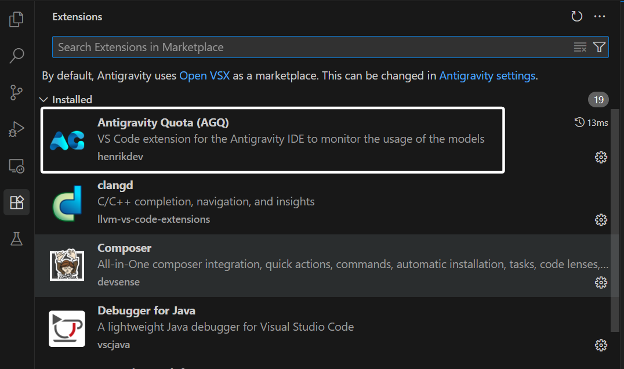
Task: Open the Remote Explorer view
Action: point(17,166)
